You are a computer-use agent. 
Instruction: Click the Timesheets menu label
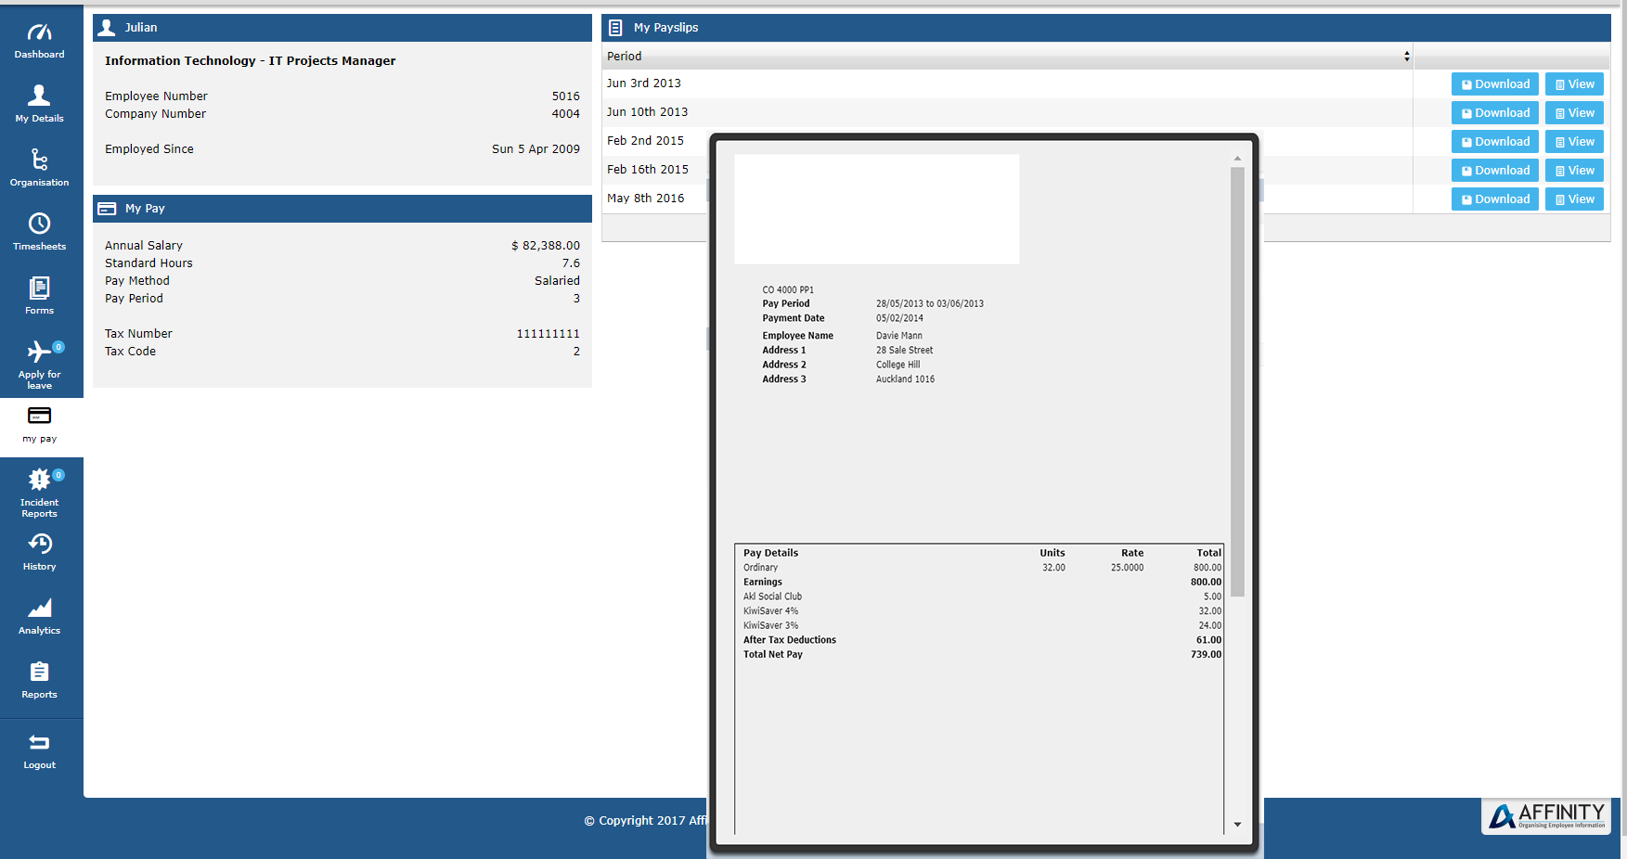(39, 247)
